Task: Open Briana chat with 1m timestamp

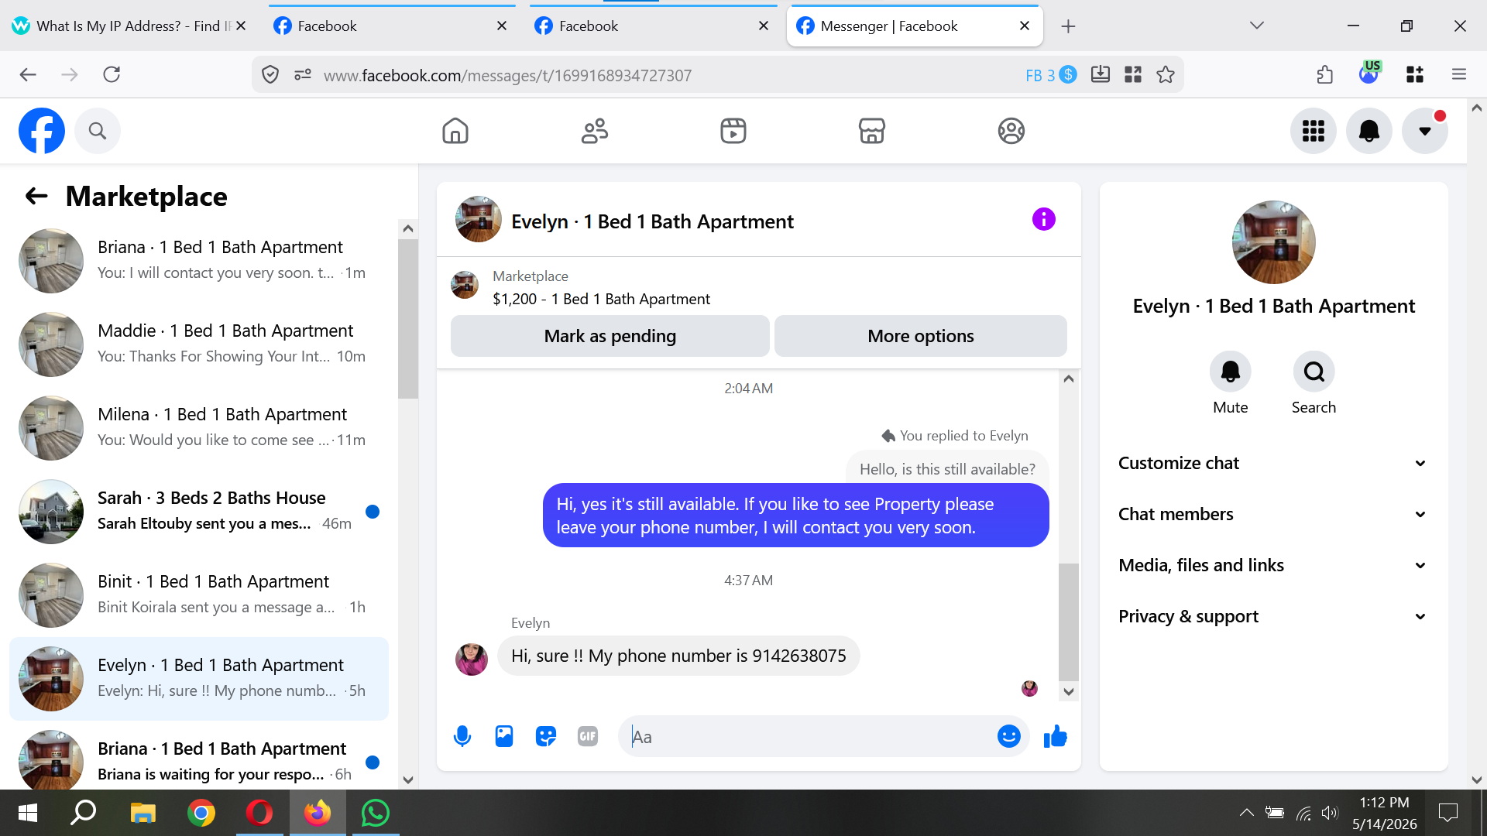Action: pyautogui.click(x=199, y=261)
